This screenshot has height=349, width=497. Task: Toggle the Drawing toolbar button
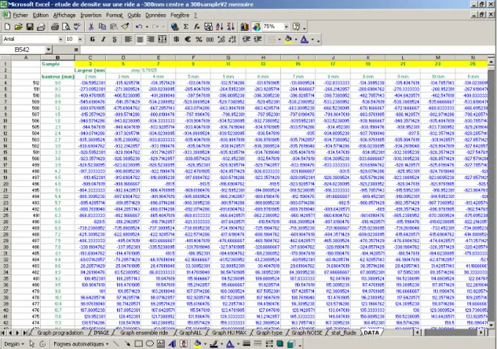(256, 27)
